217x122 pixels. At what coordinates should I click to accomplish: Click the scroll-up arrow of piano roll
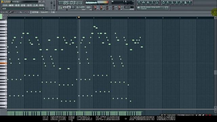tap(216, 18)
